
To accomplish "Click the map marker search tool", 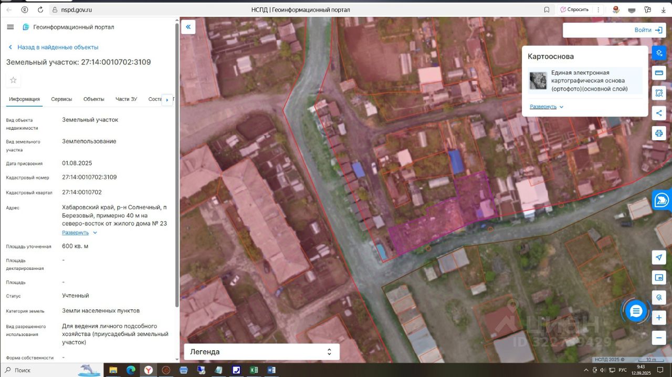I will [659, 297].
